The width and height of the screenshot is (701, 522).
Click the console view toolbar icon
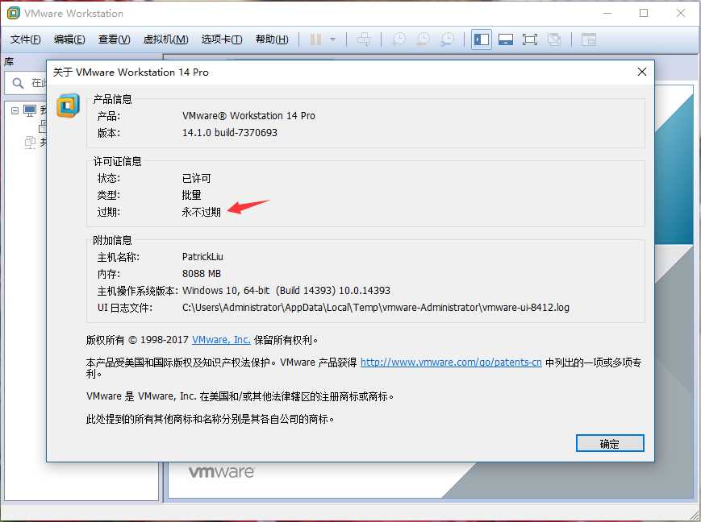tap(588, 39)
